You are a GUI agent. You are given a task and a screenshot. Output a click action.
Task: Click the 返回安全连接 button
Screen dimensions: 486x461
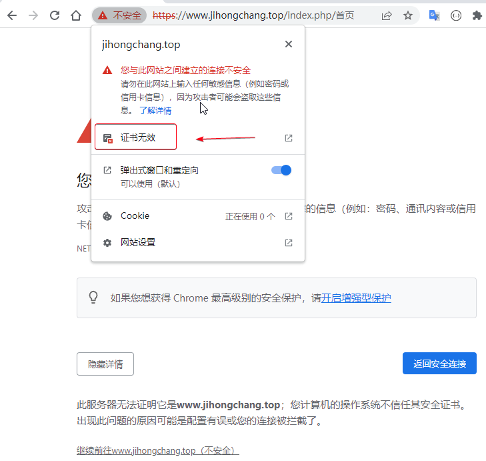click(x=439, y=364)
